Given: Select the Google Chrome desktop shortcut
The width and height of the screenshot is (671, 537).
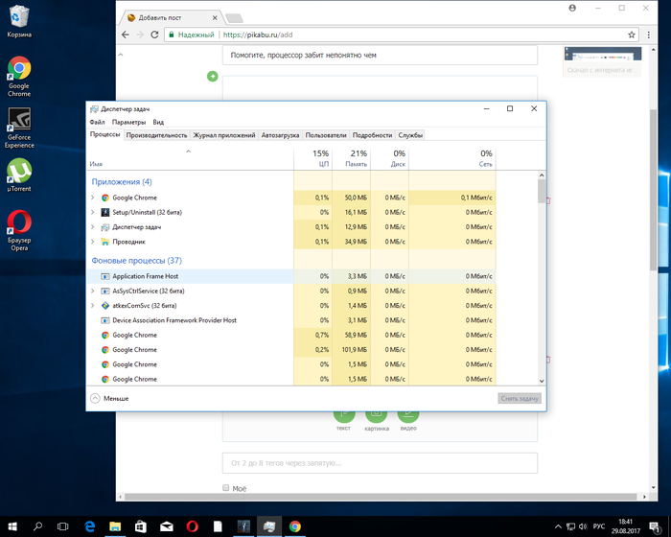Looking at the screenshot, I should [x=19, y=76].
